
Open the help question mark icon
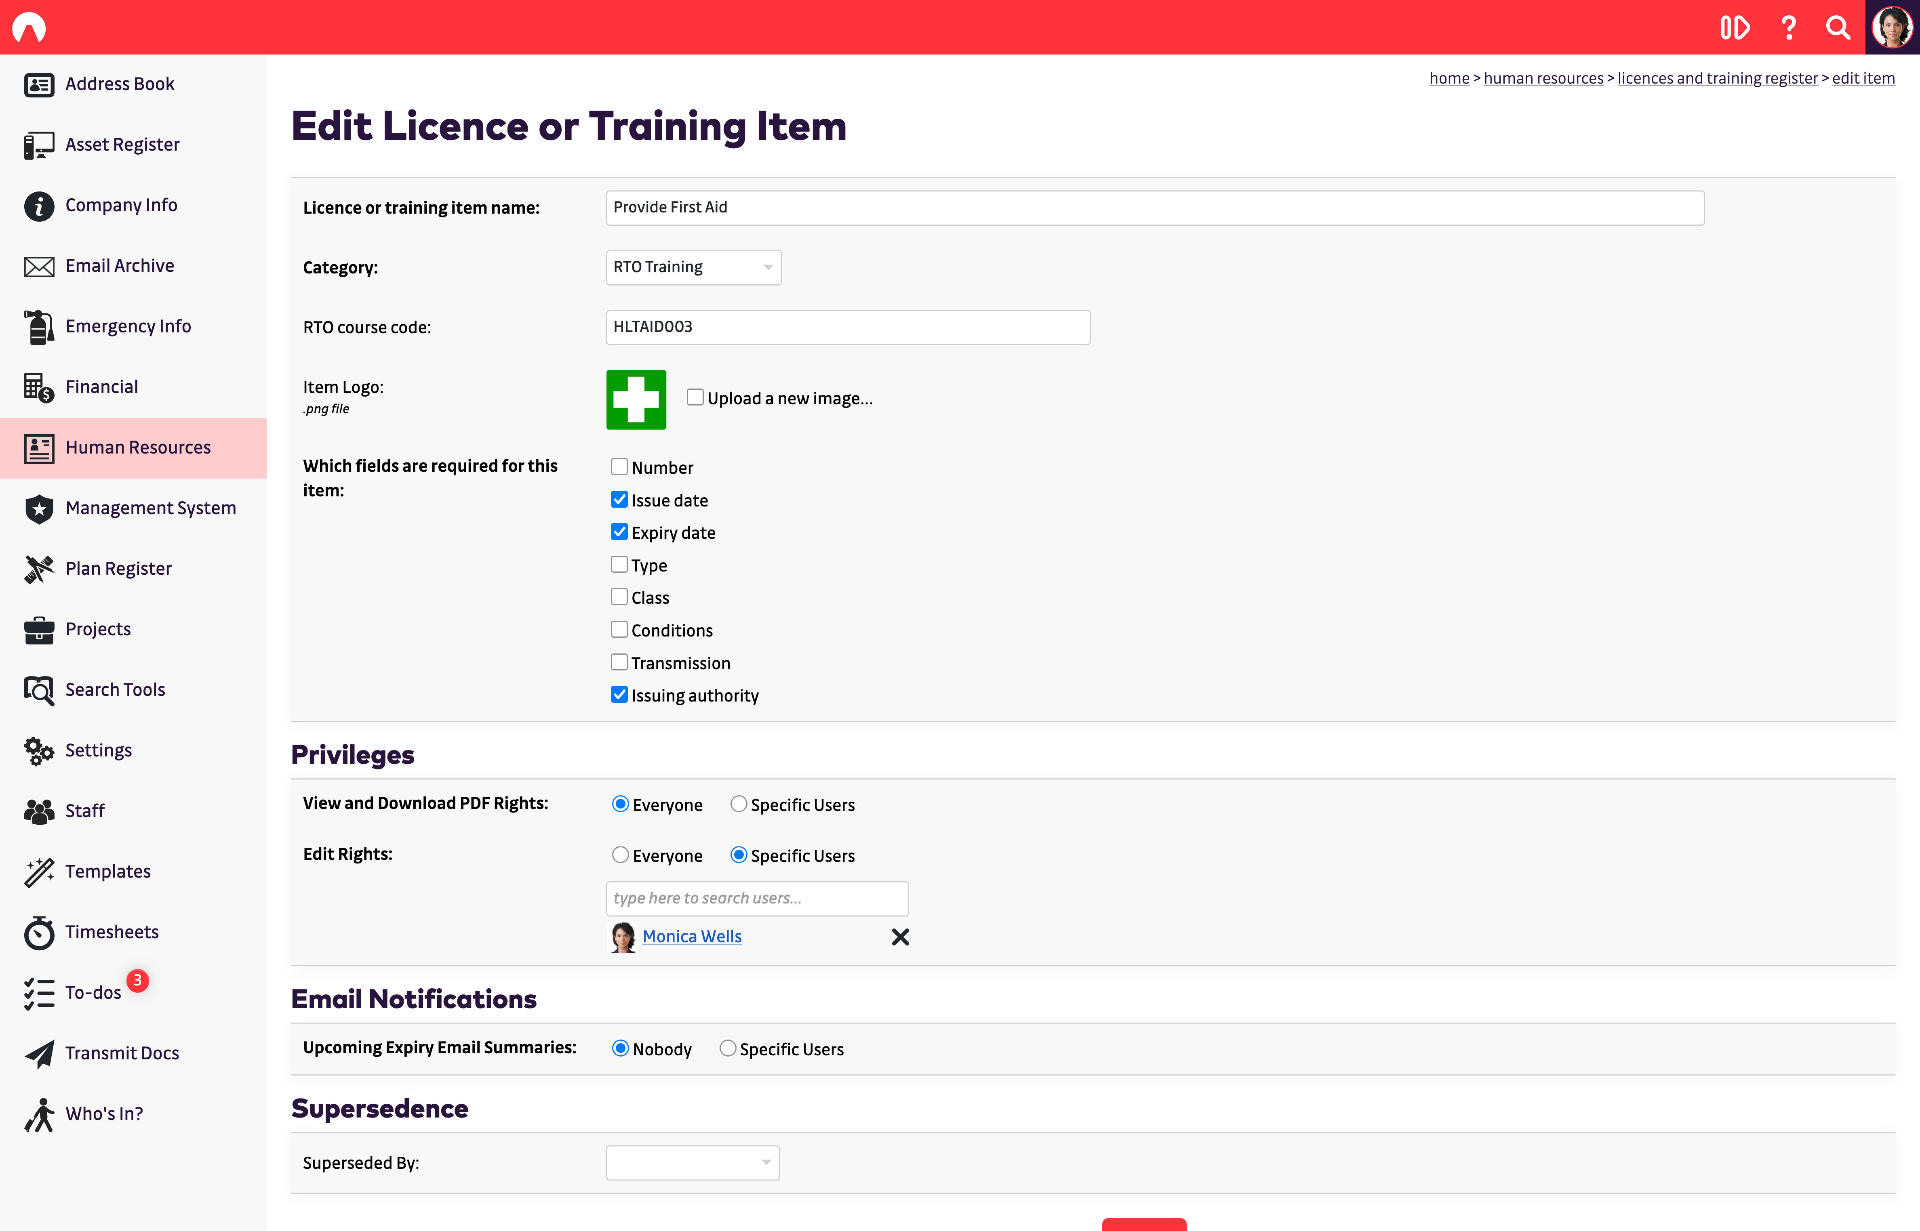1789,28
